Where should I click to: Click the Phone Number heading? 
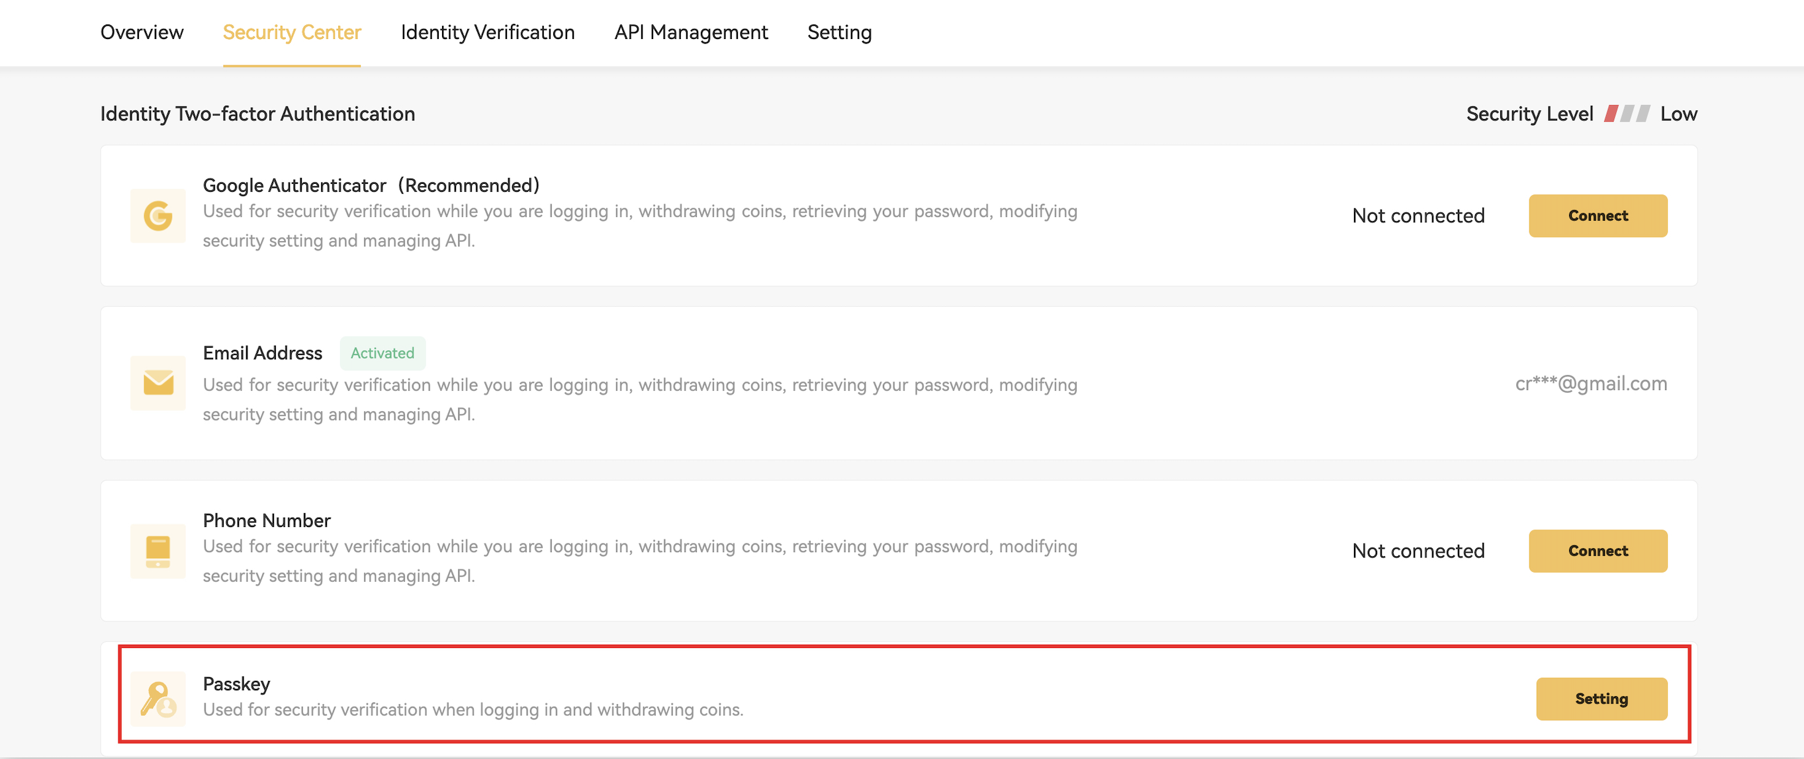coord(266,520)
